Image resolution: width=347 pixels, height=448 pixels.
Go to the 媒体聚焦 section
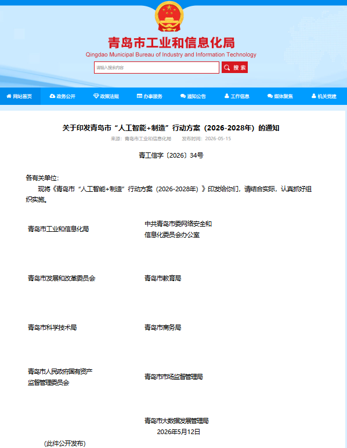pyautogui.click(x=280, y=96)
